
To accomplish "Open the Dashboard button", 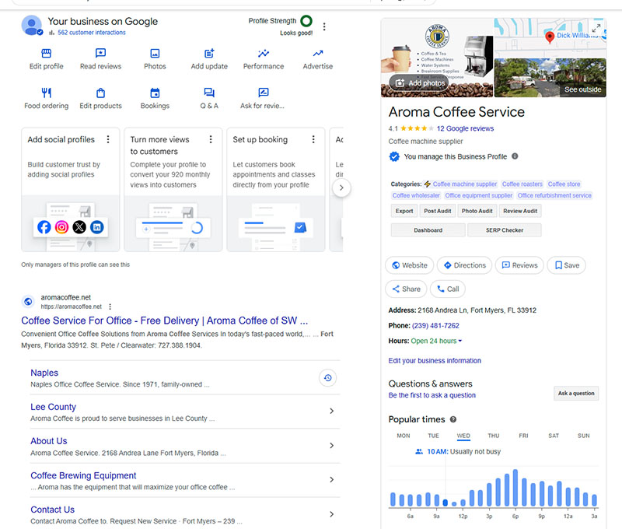I will coord(428,230).
